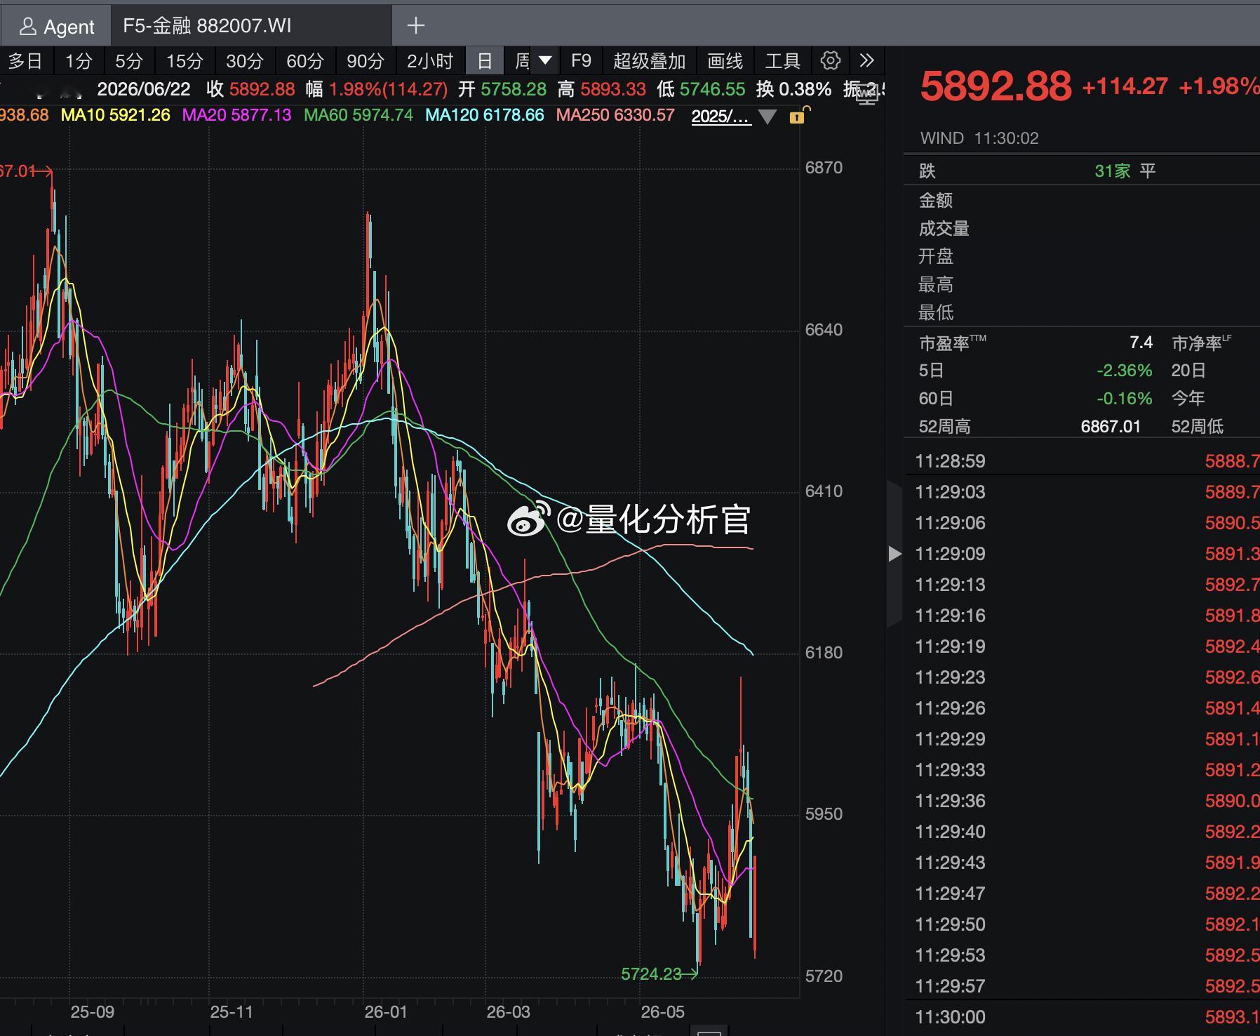Click the MA60 5974.74 indicator label
This screenshot has height=1036, width=1260.
[358, 115]
